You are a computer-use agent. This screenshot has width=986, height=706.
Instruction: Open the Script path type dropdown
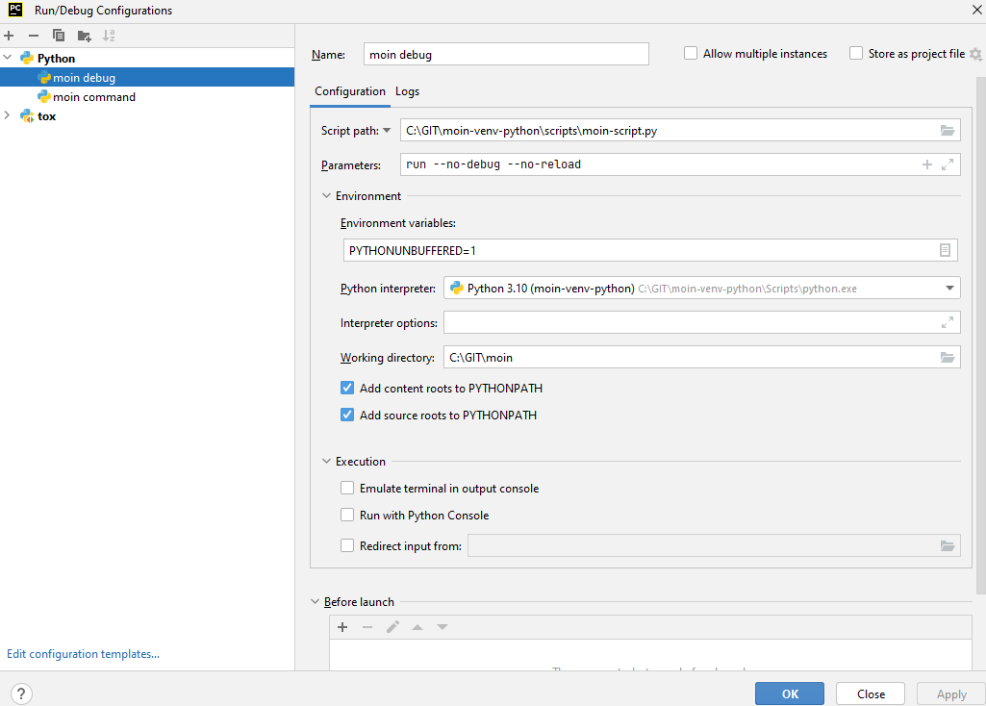coord(387,131)
